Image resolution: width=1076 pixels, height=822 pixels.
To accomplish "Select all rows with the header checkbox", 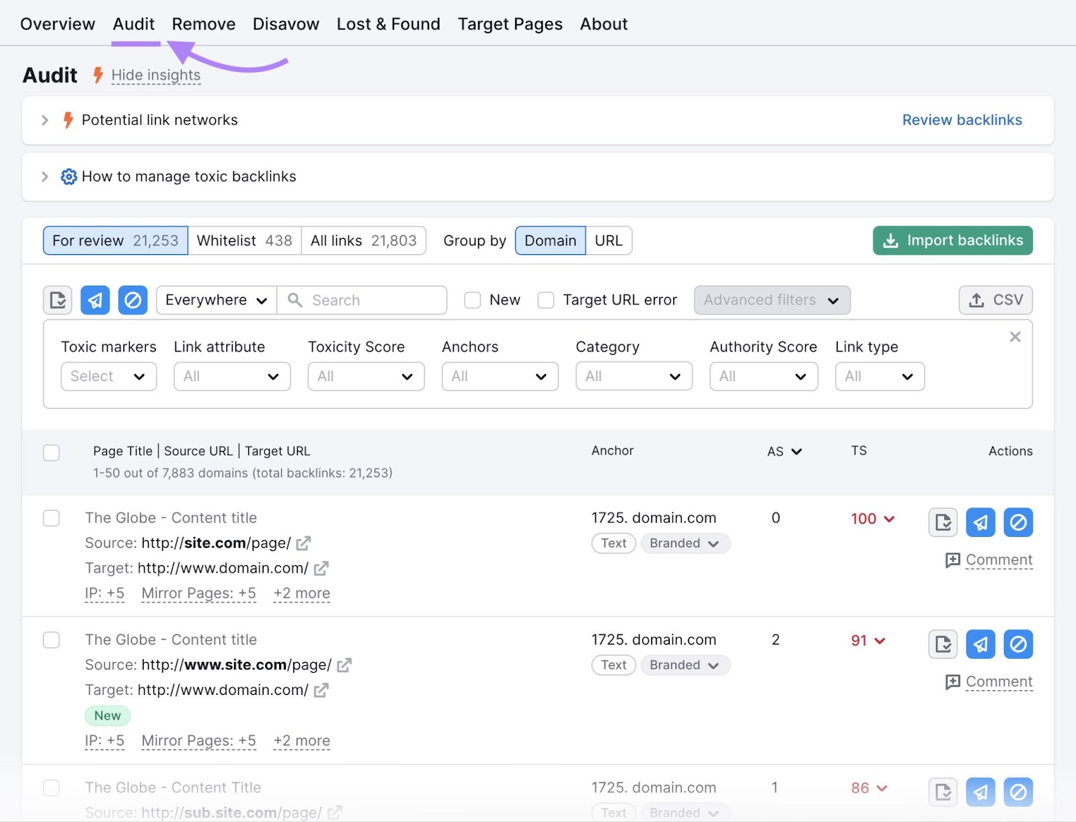I will click(51, 452).
